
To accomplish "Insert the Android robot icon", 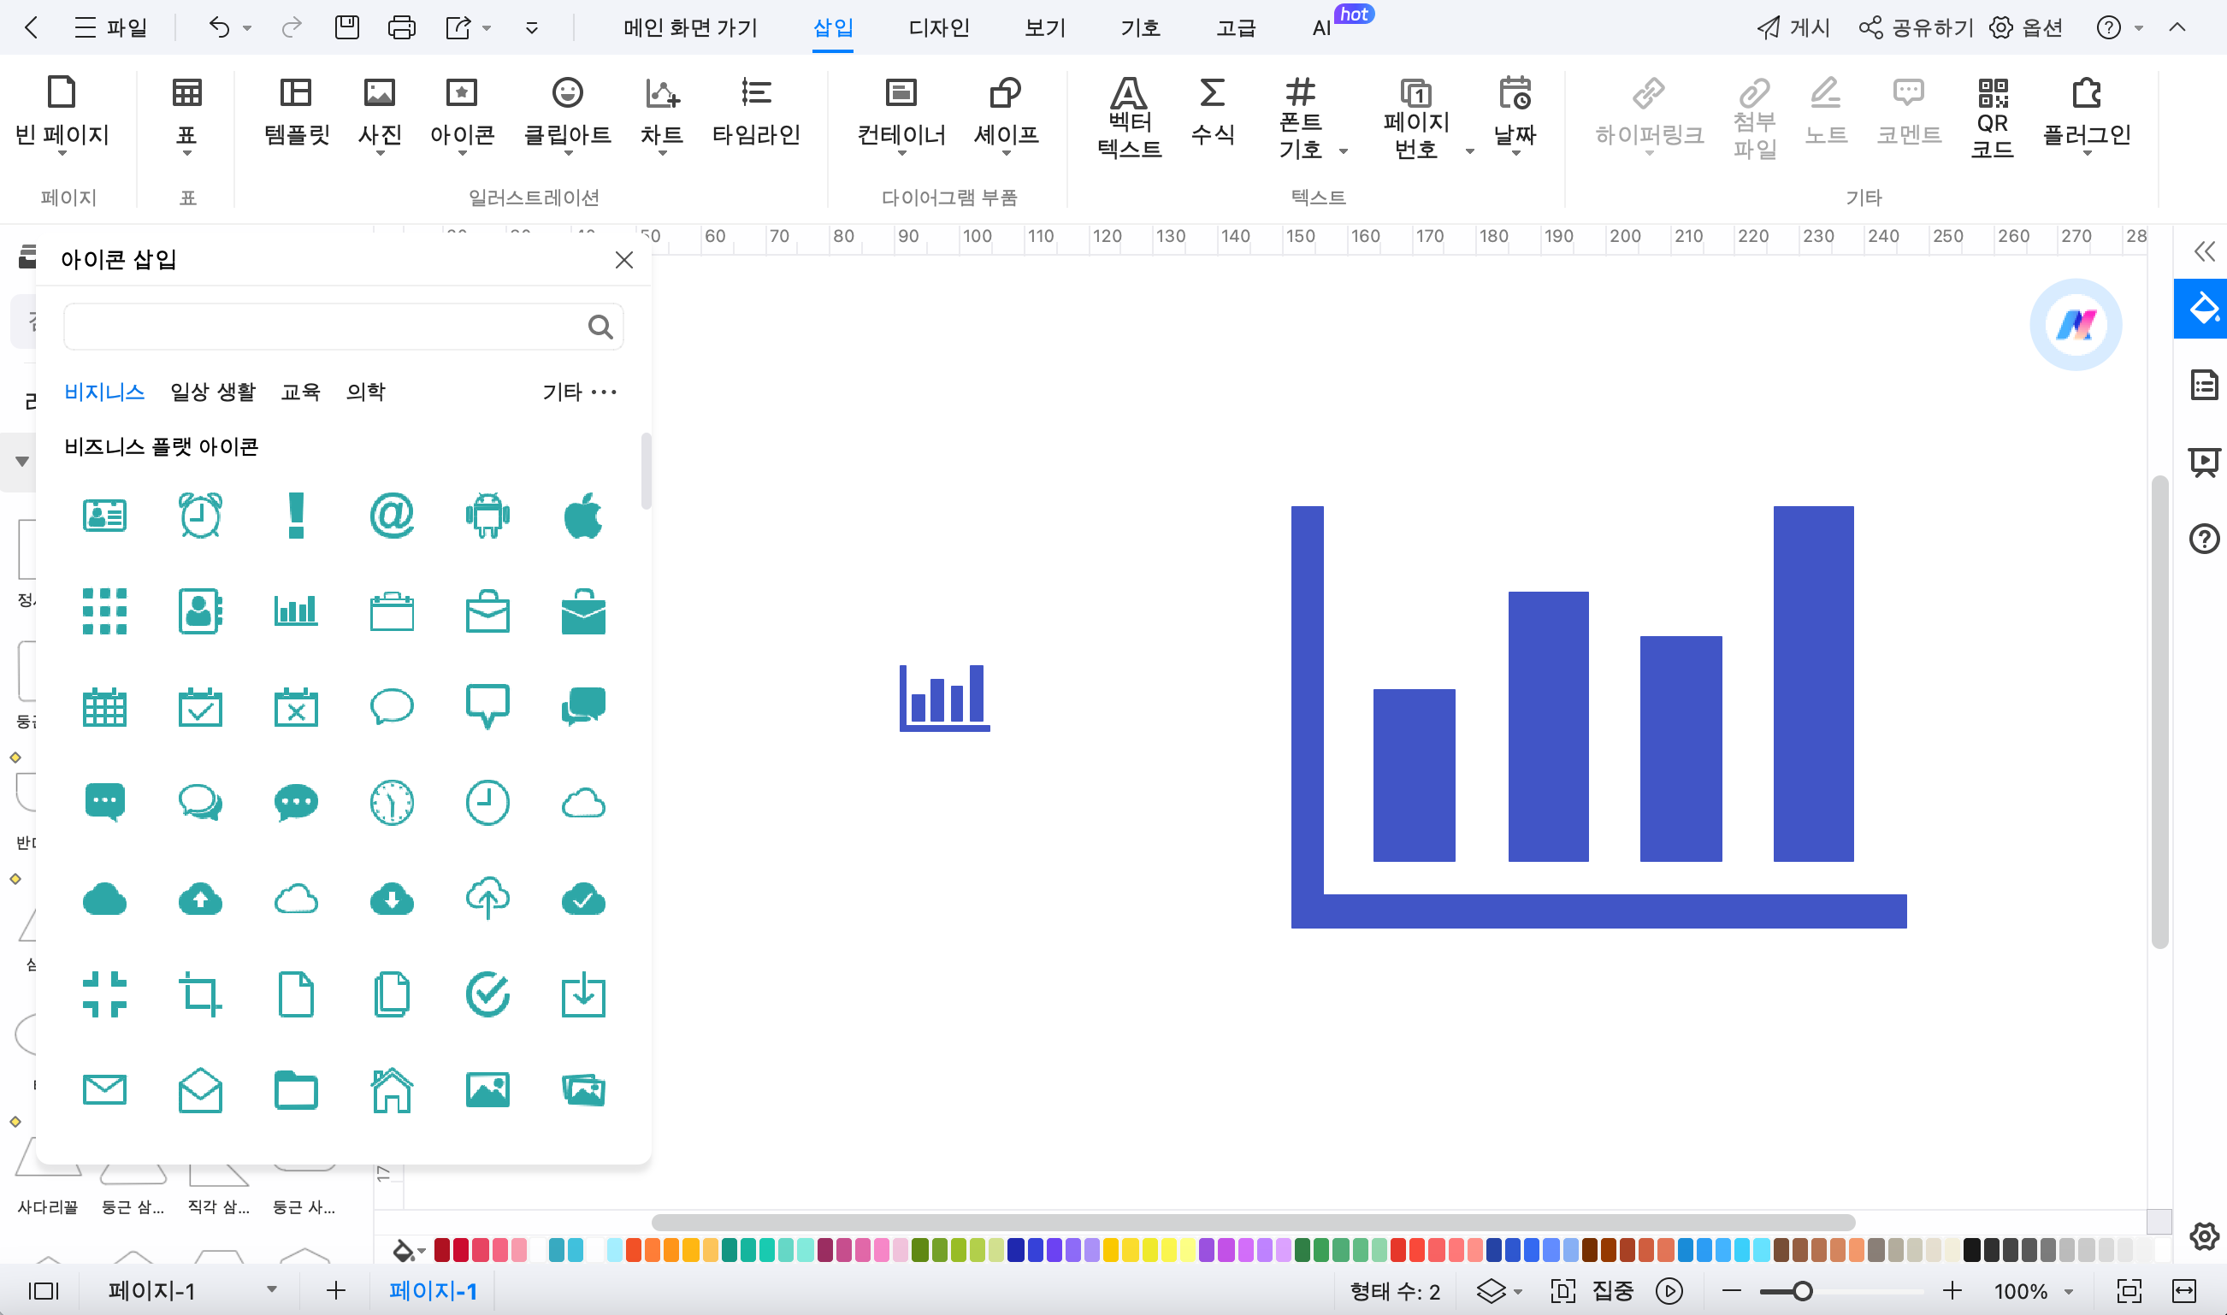I will (487, 515).
